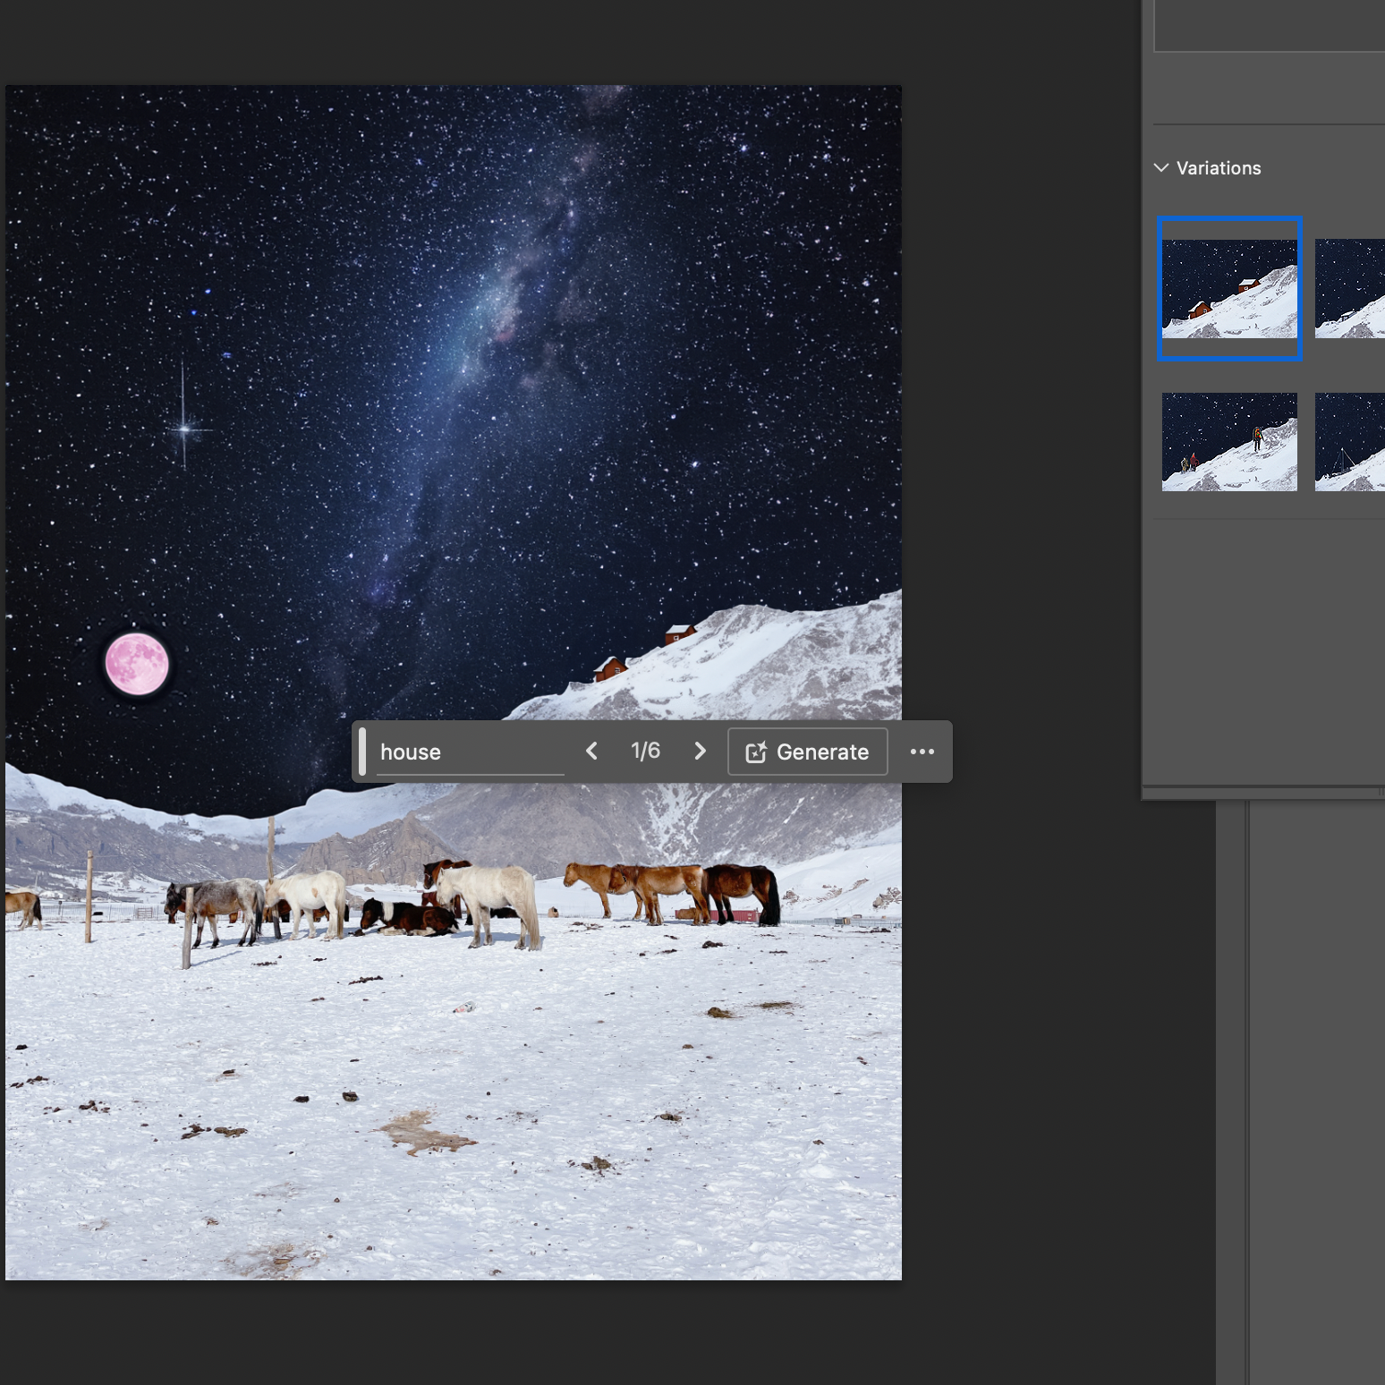The width and height of the screenshot is (1385, 1385).
Task: Go to the previous generated variation
Action: pos(591,752)
